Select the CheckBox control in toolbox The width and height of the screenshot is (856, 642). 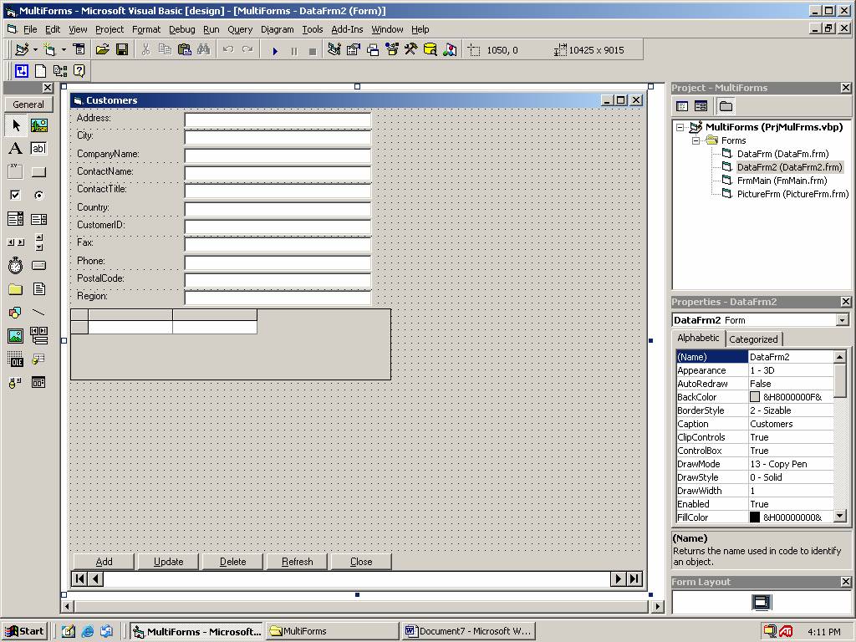pos(15,196)
